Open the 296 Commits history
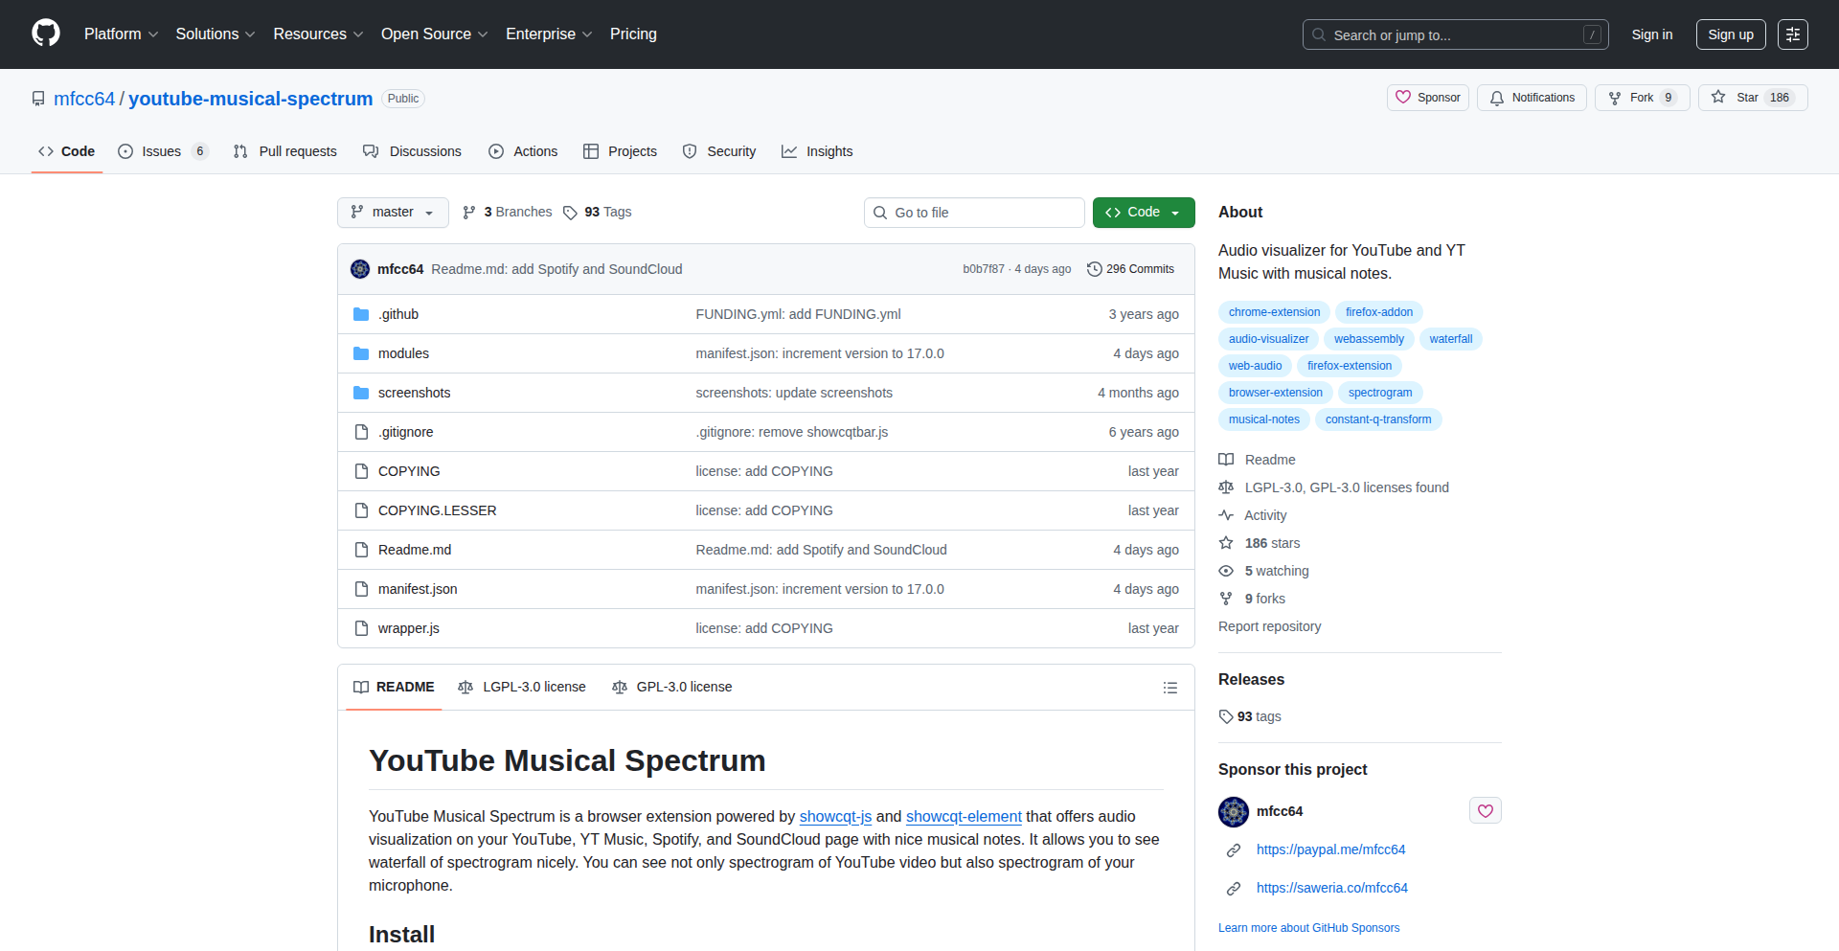The width and height of the screenshot is (1839, 951). [1130, 269]
